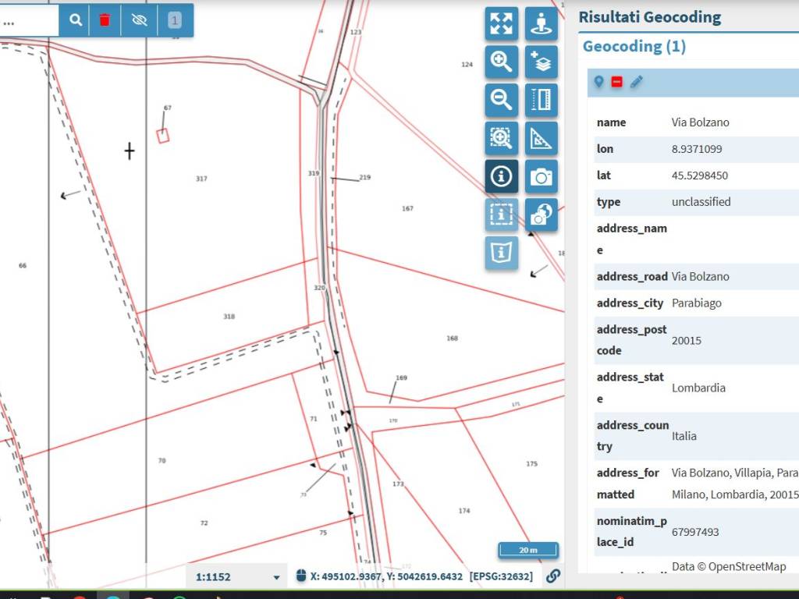Take a map screenshot with camera icon
Screen dimensions: 799x599
point(541,176)
